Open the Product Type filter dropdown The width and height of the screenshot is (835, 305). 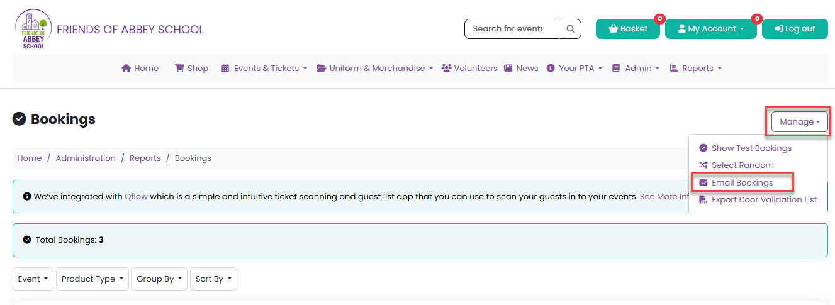[x=92, y=279]
